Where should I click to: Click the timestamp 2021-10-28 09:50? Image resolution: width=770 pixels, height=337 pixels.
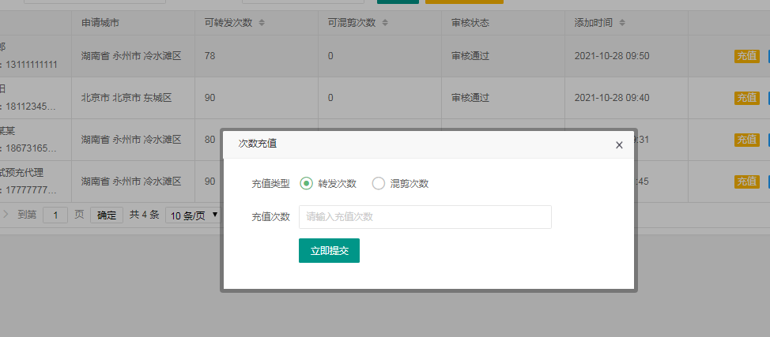[x=612, y=56]
